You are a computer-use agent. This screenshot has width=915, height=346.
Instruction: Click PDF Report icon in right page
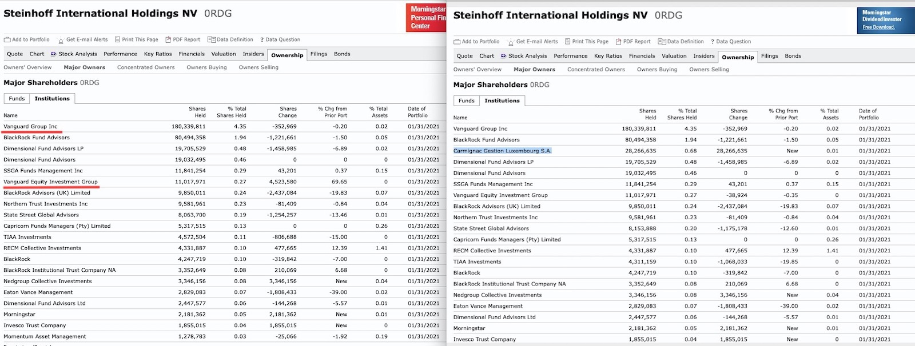[618, 42]
